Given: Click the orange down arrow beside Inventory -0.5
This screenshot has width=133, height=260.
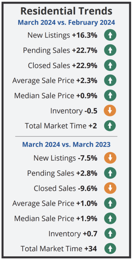Looking at the screenshot, I should [110, 111].
